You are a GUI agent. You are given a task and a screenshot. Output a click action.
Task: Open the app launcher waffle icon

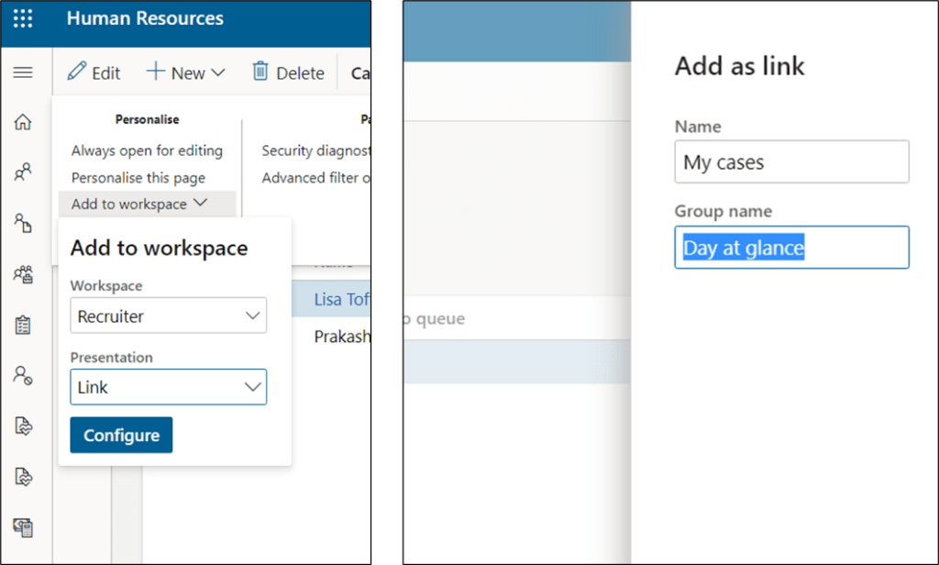[23, 19]
